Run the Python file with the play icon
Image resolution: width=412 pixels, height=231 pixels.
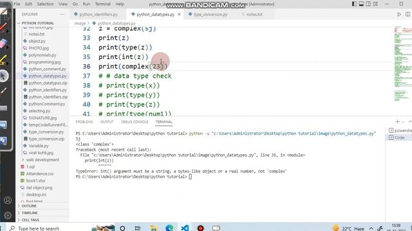point(399,14)
